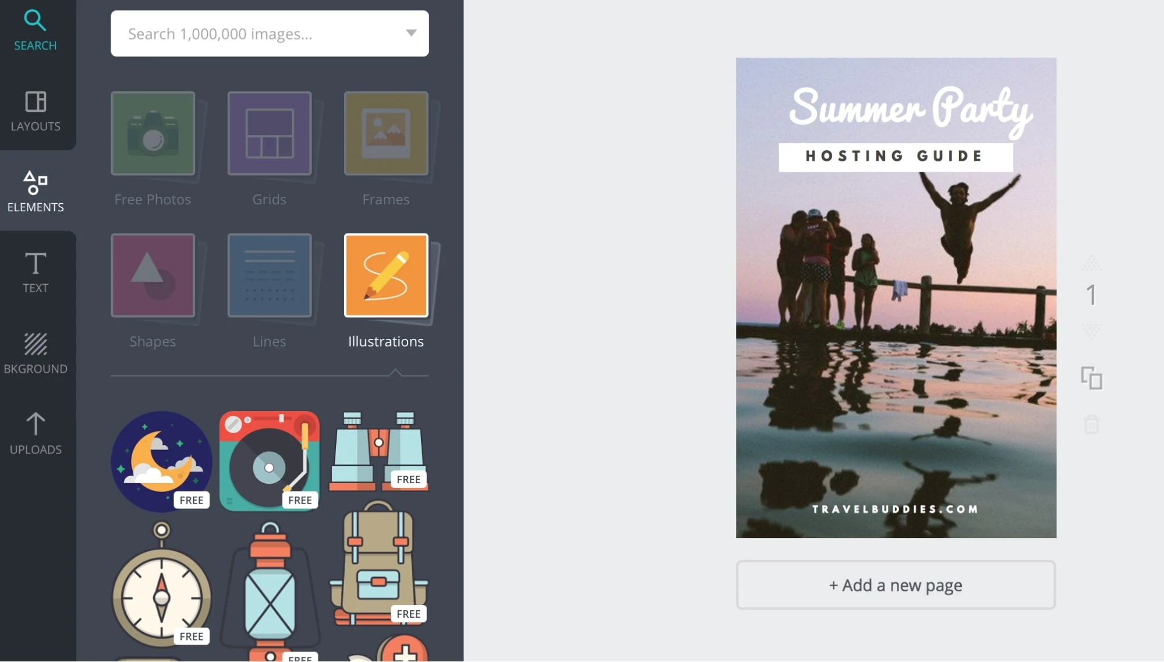Open the Uploads panel
Viewport: 1164px width, 662px height.
tap(35, 433)
